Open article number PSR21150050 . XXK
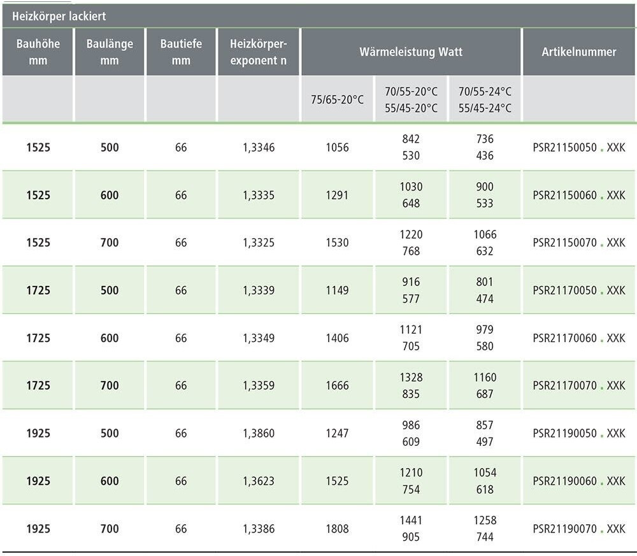The width and height of the screenshot is (637, 556). point(579,148)
